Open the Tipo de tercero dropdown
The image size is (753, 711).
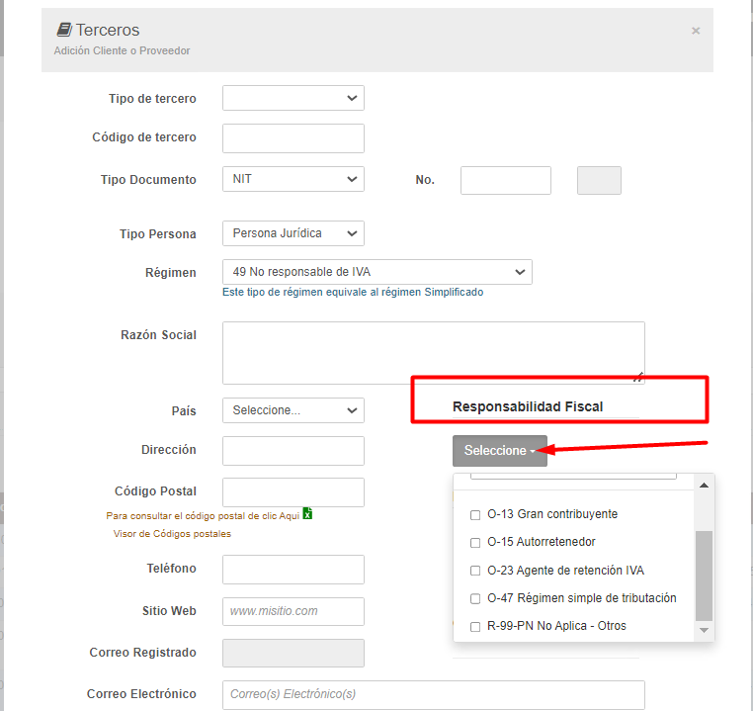click(293, 98)
